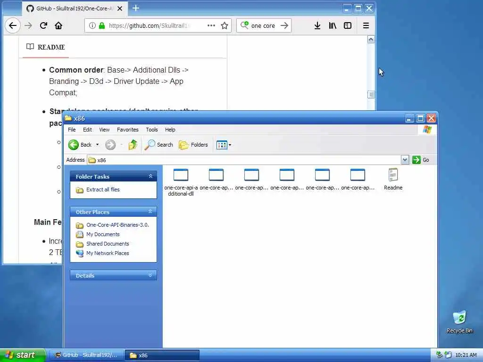Click the README heading in GitHub page

pos(51,47)
